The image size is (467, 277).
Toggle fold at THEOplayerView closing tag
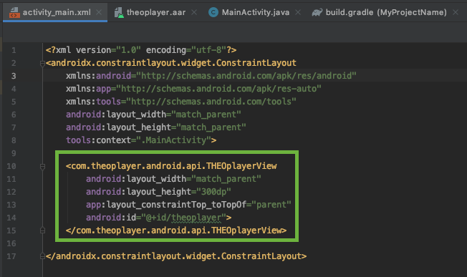point(42,230)
